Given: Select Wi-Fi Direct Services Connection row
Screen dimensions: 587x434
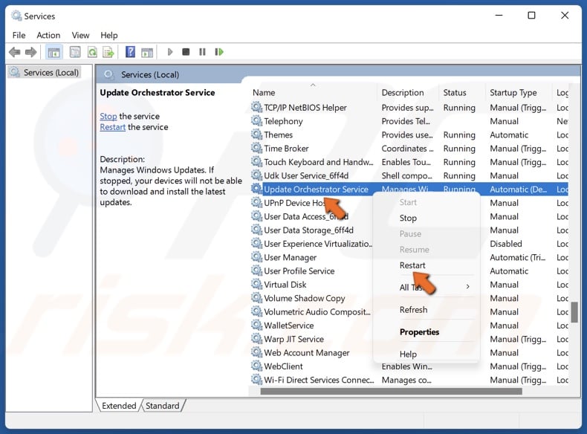Looking at the screenshot, I should pos(409,380).
